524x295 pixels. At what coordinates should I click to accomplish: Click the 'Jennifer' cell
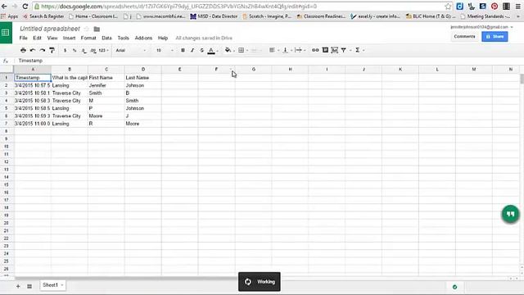pyautogui.click(x=106, y=85)
